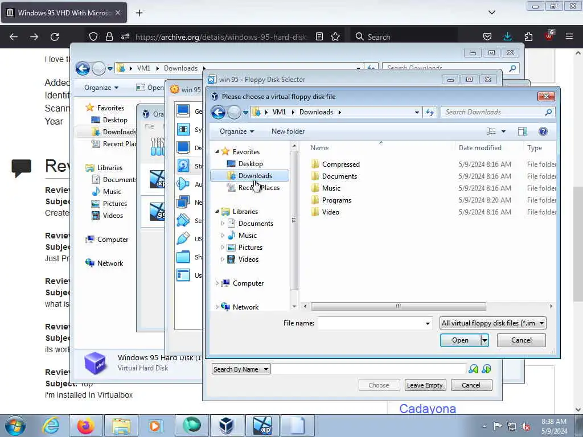Click address bar dropdown arrow in file dialog

(x=417, y=112)
